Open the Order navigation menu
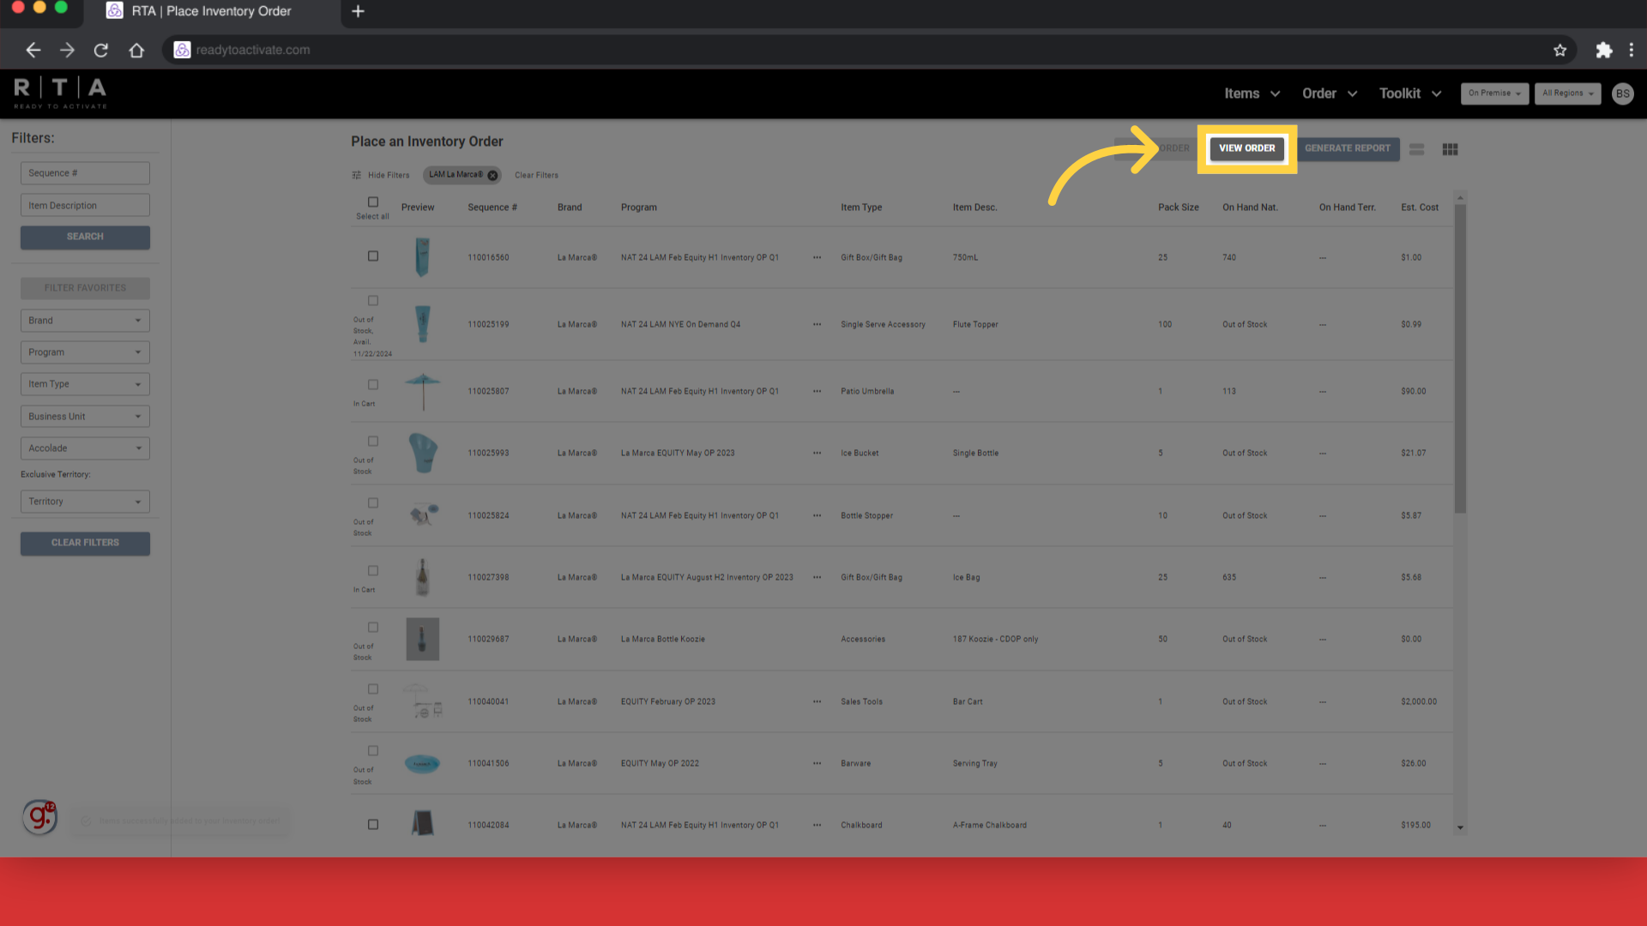 click(1330, 93)
